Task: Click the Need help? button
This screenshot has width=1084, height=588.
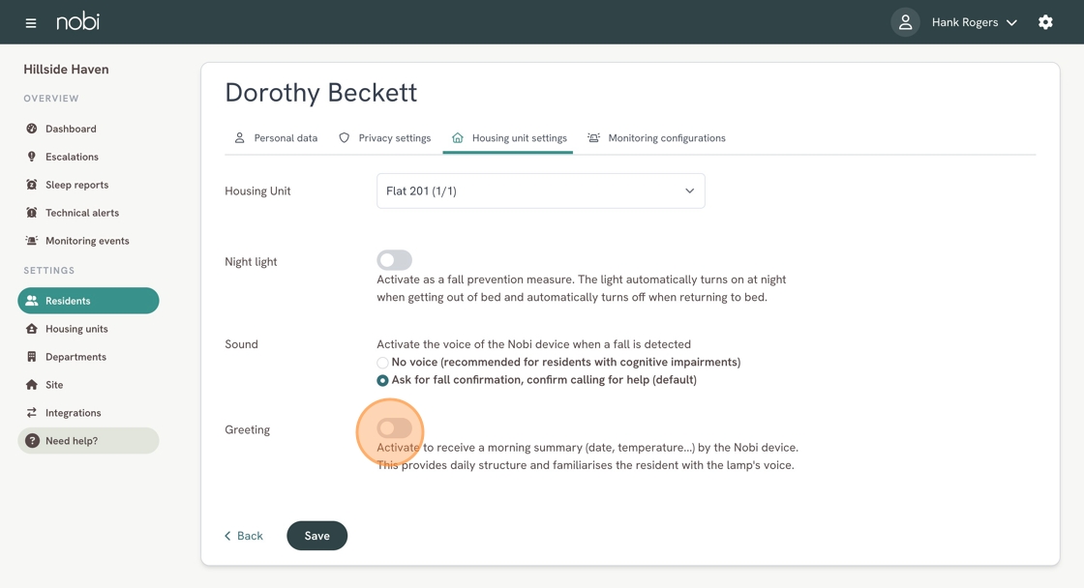Action: pyautogui.click(x=88, y=441)
